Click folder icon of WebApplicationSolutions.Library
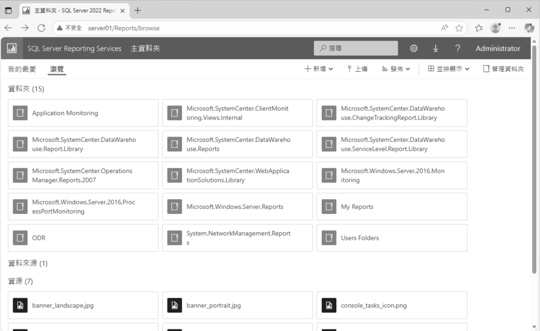The image size is (540, 331). [x=174, y=176]
